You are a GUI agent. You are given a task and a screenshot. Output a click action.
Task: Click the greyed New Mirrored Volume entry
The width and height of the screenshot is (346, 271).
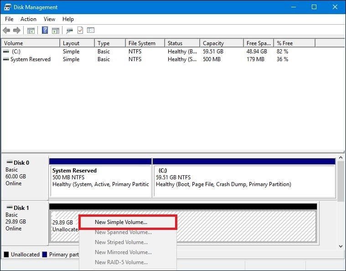pyautogui.click(x=128, y=252)
